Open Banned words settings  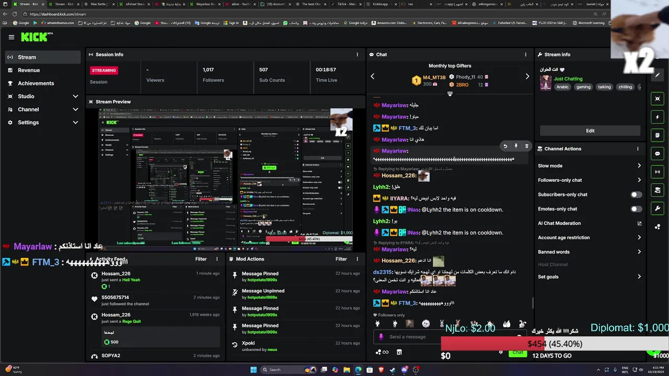coord(590,252)
